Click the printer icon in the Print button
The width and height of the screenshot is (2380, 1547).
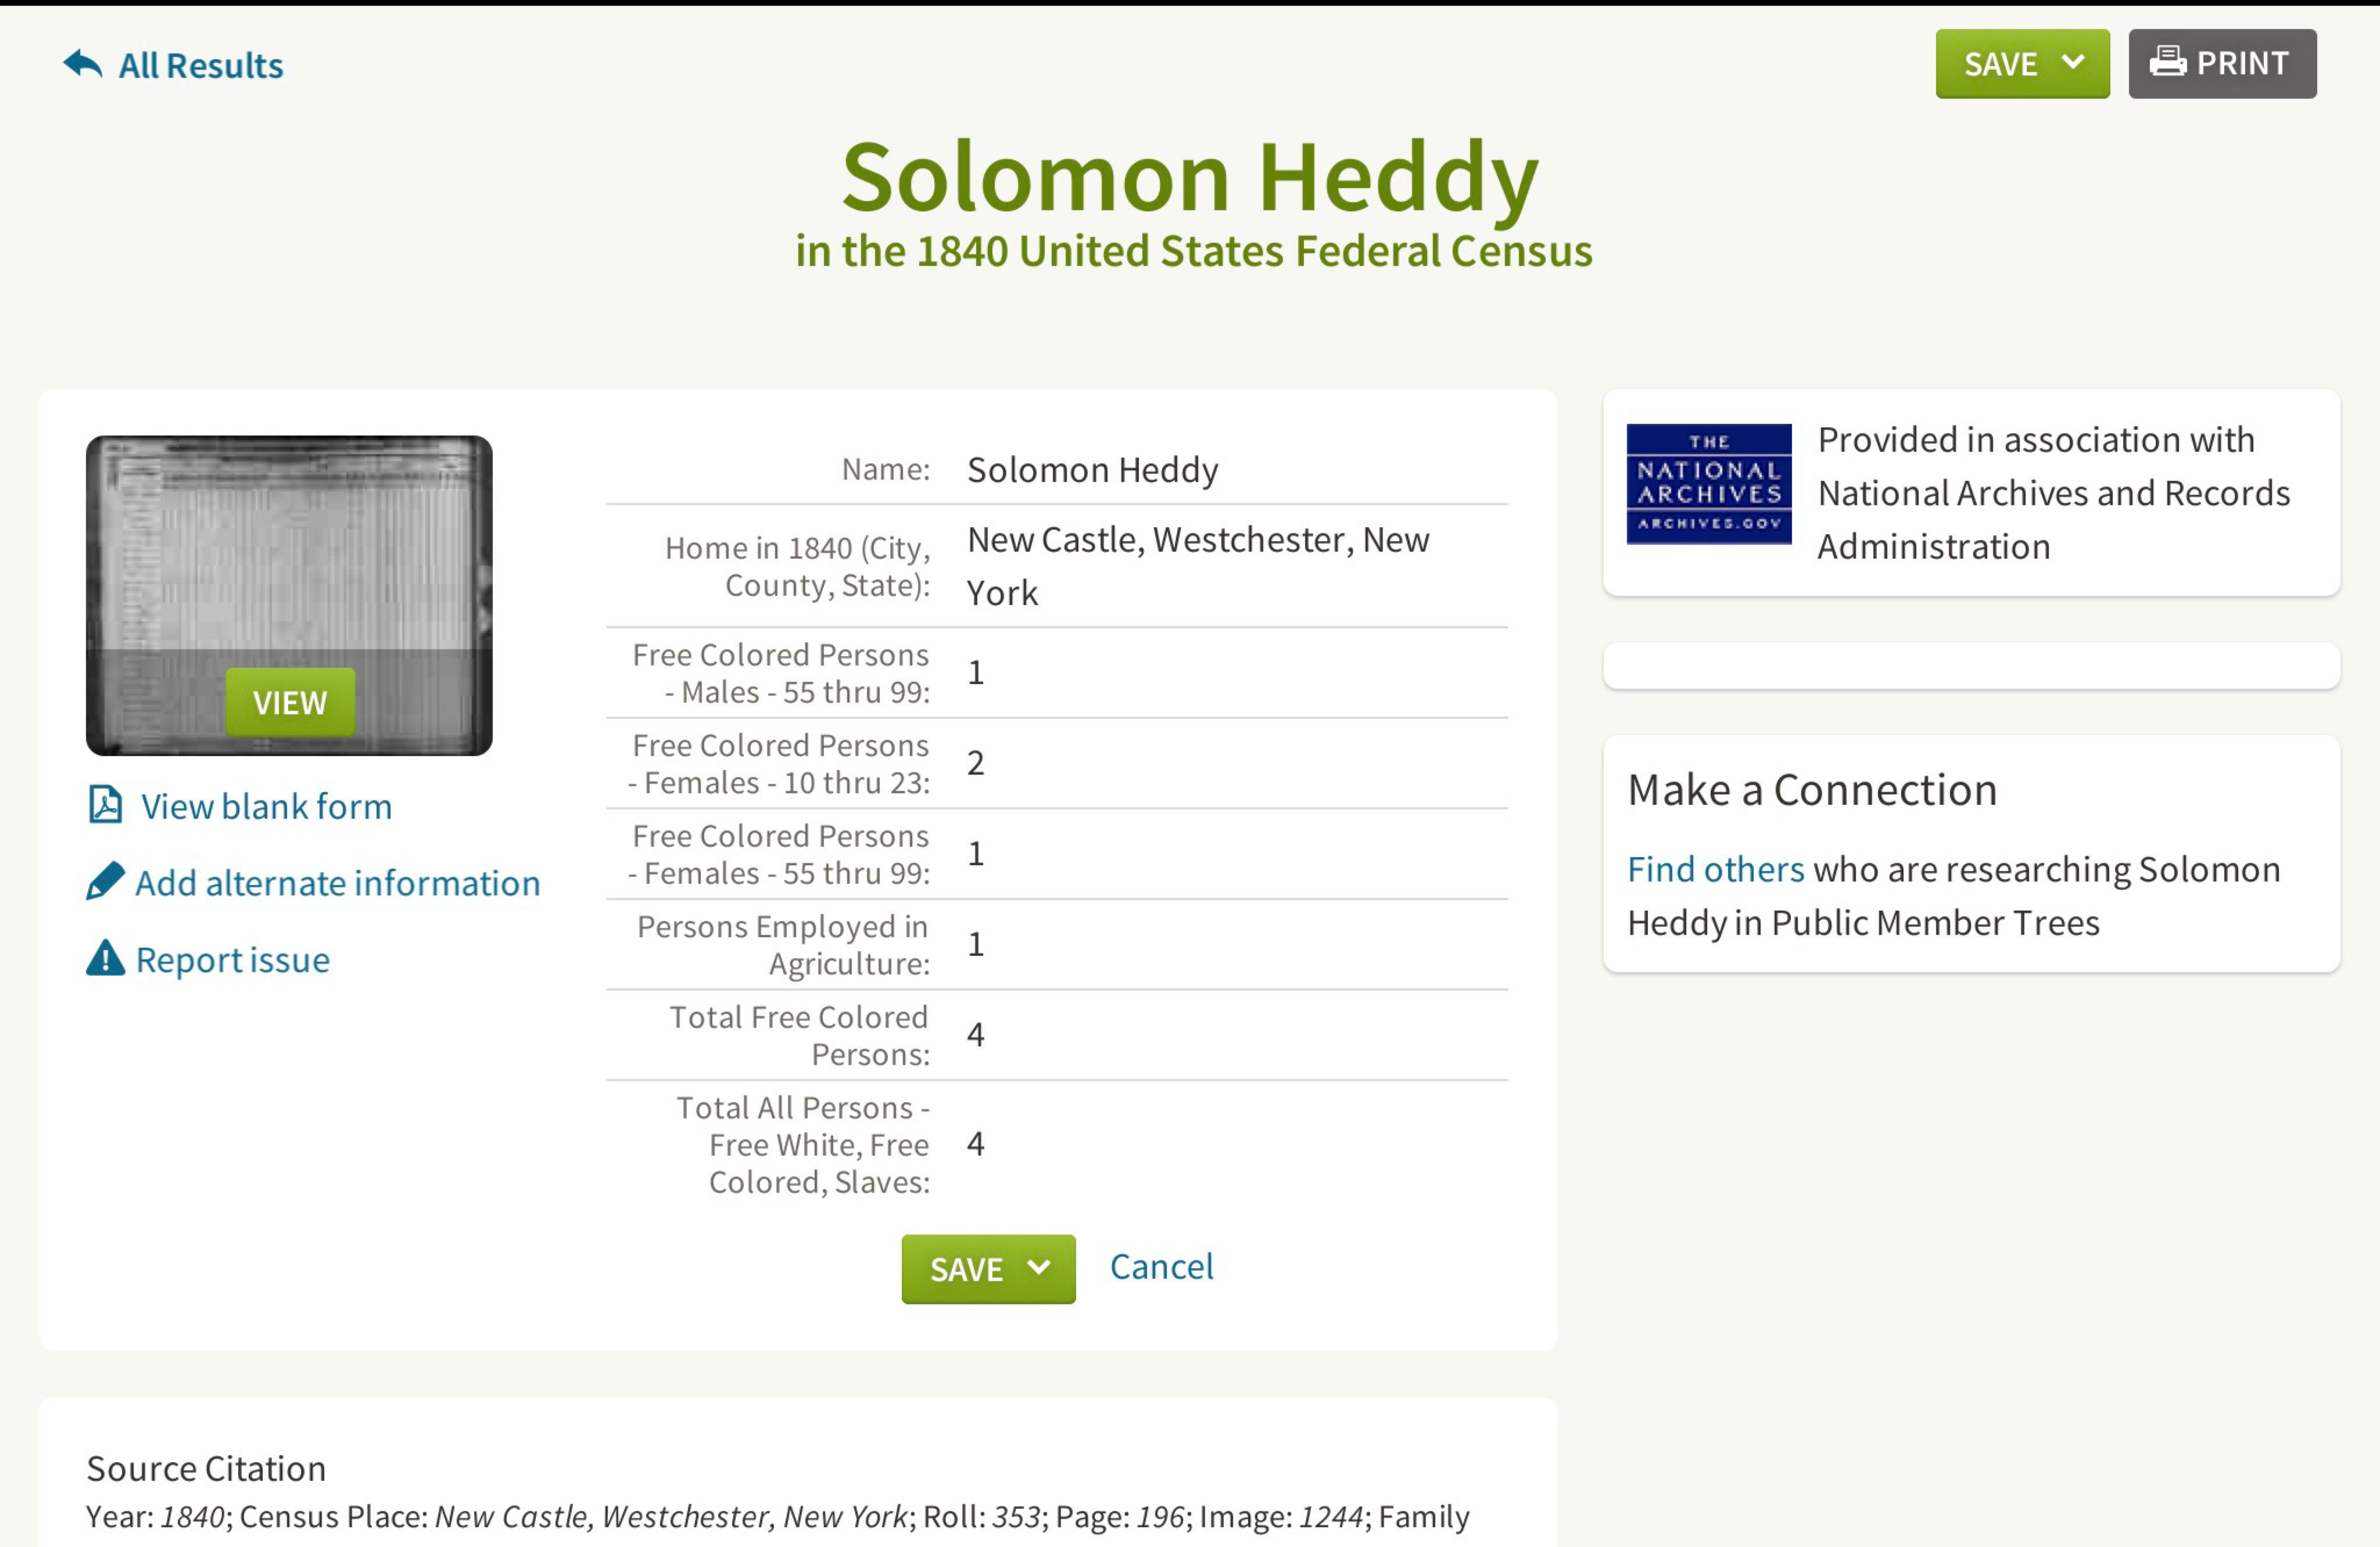click(x=2167, y=62)
